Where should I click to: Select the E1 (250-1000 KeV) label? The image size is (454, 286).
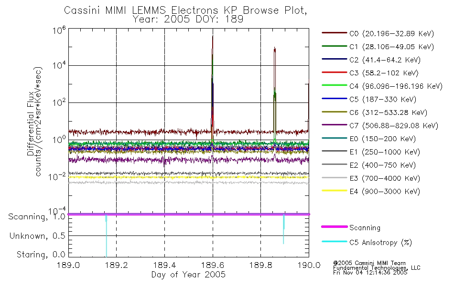385,152
